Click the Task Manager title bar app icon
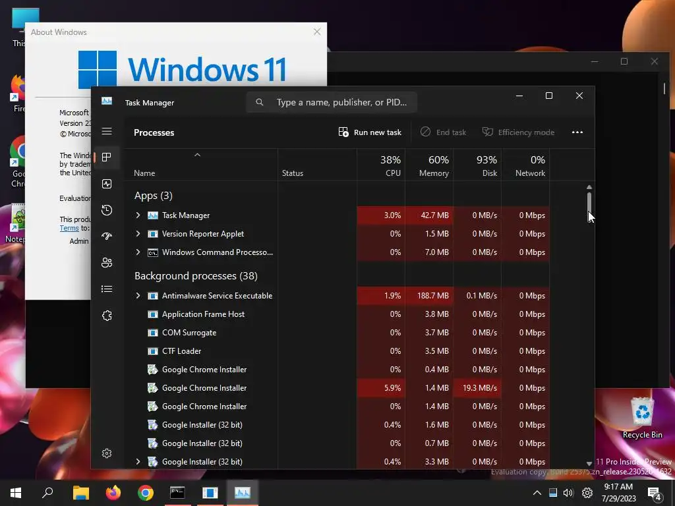This screenshot has width=675, height=506. [x=107, y=101]
